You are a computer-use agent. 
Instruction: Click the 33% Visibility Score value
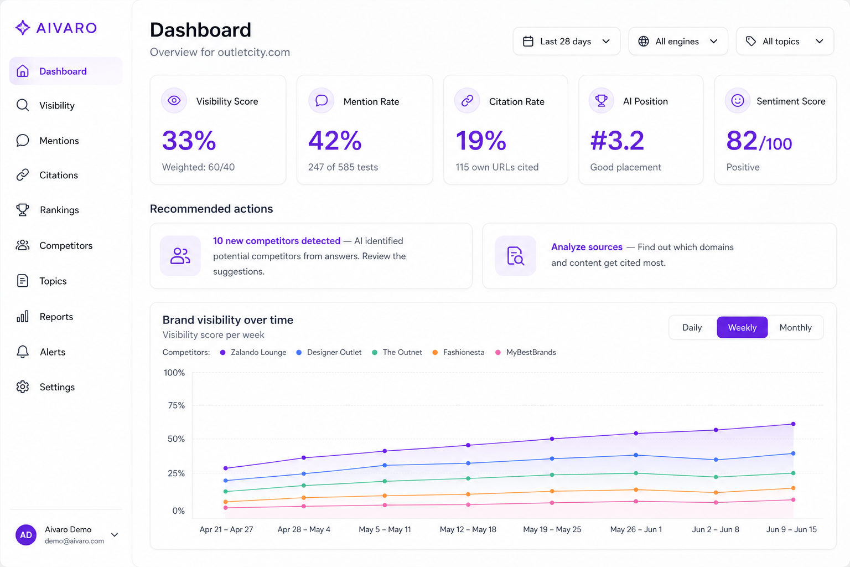click(189, 141)
